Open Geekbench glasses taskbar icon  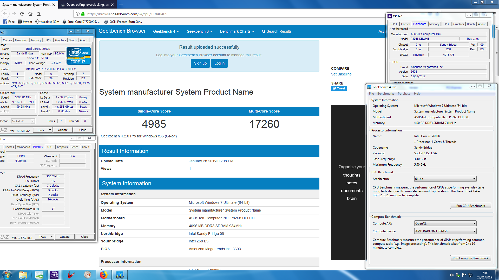[120, 275]
